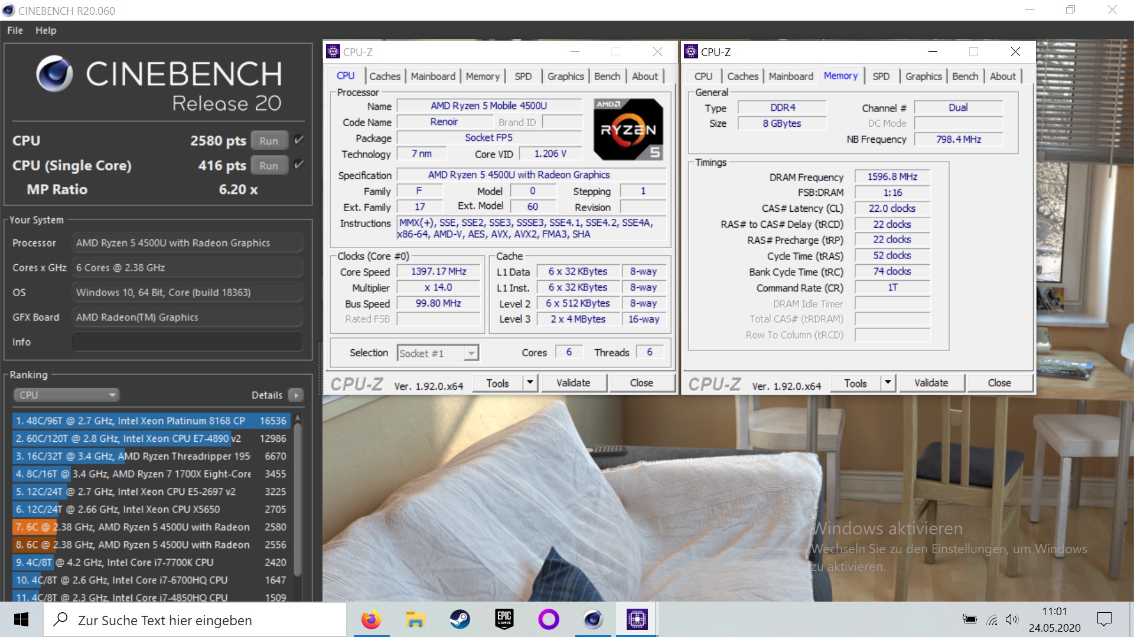Screen dimensions: 1134x637
Task: Click the Windows search text box
Action: pyautogui.click(x=195, y=620)
